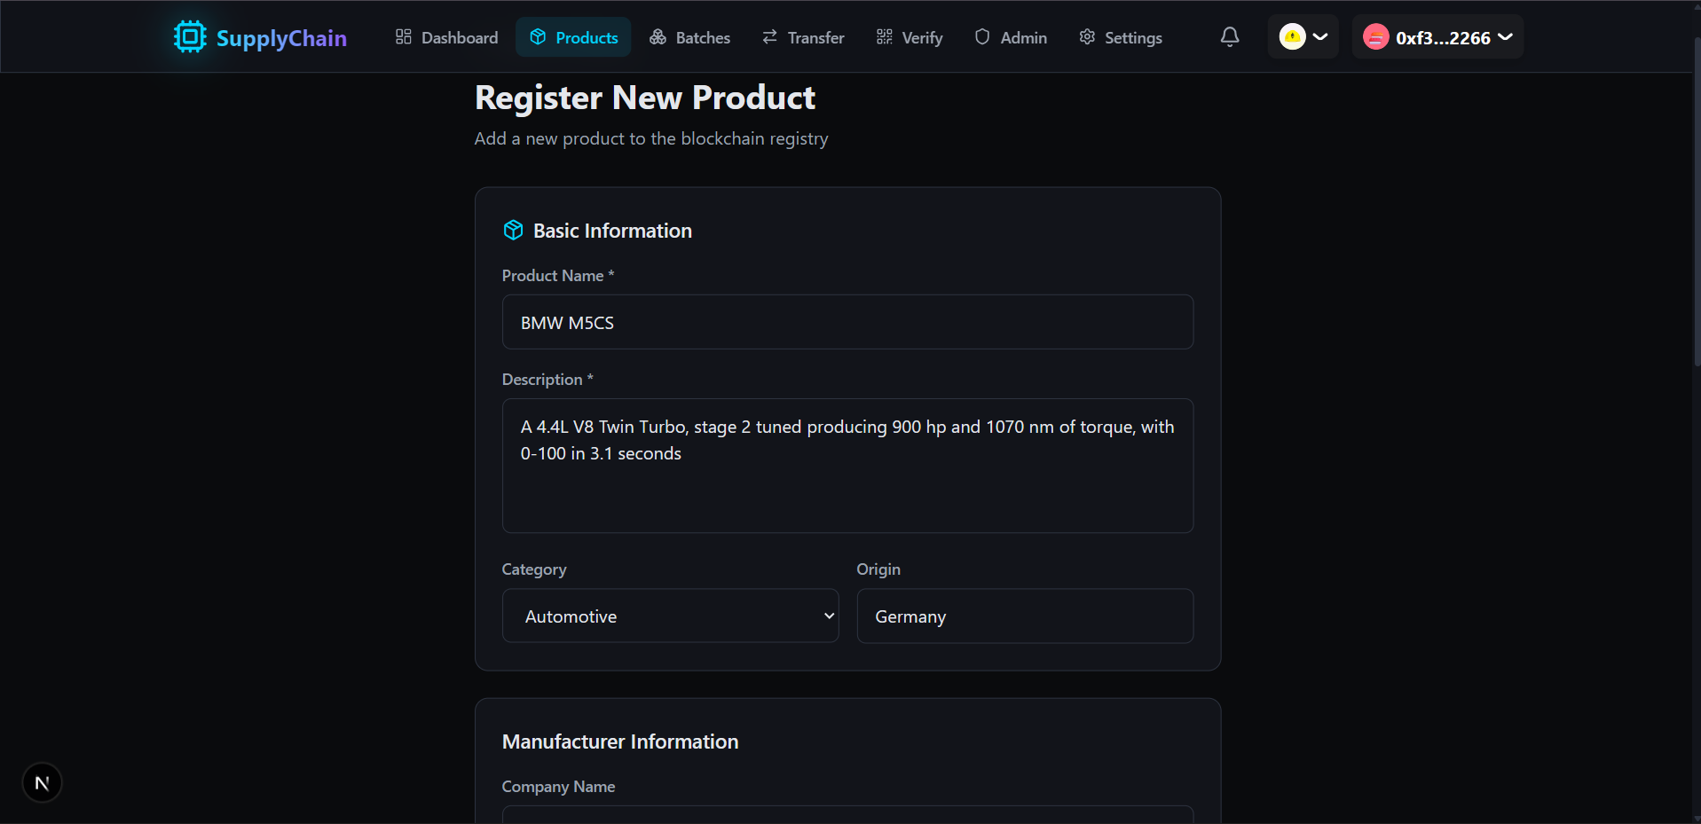Go to the Verify page
1701x824 pixels.
coord(910,37)
